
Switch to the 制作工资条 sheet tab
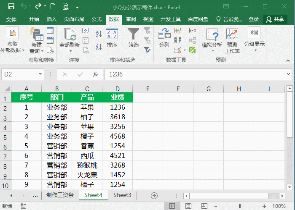[x=60, y=195]
